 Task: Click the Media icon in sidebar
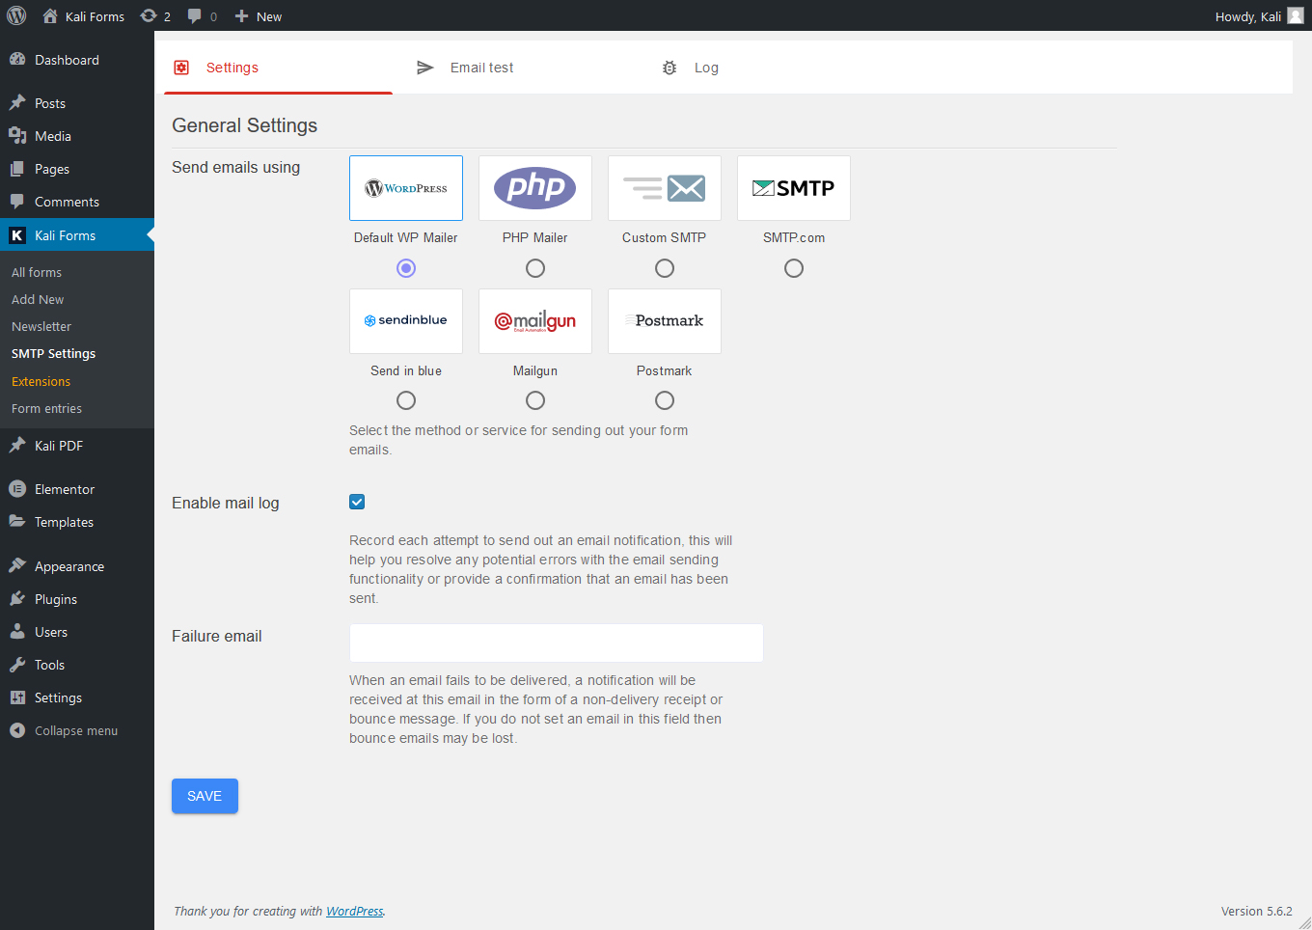tap(17, 135)
